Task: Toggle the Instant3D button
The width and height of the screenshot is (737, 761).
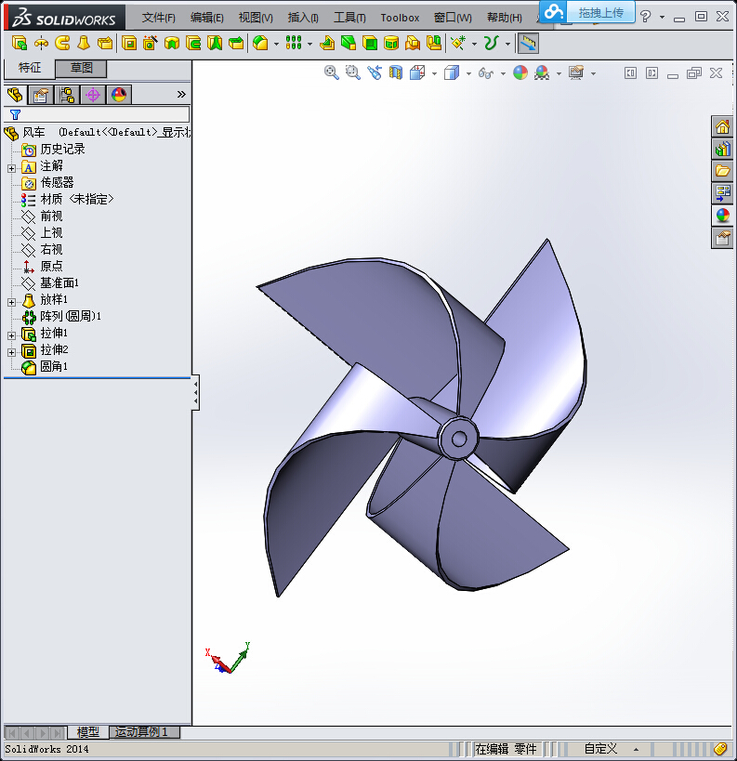Action: click(528, 44)
